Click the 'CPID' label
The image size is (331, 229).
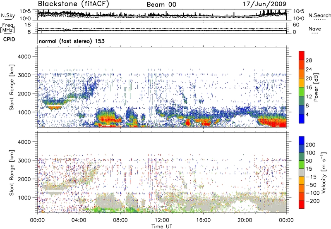coord(9,39)
